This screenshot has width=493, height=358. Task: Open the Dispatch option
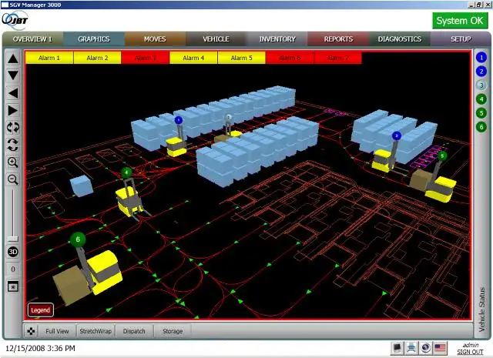pos(134,331)
